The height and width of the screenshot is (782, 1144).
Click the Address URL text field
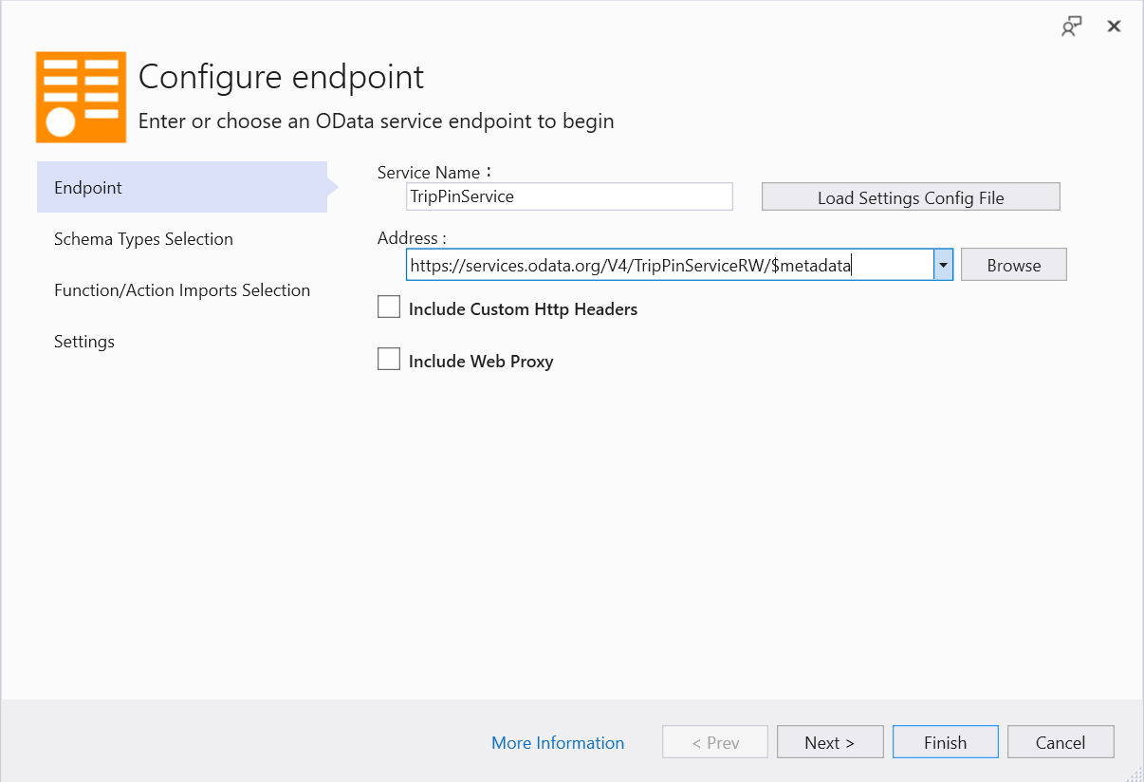click(x=670, y=266)
